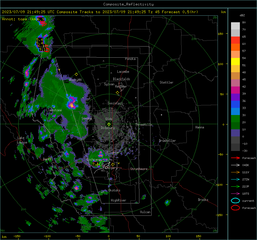The width and height of the screenshot is (257, 240).
Task: Click the 'Lacombe' city label
Action: [x=123, y=72]
